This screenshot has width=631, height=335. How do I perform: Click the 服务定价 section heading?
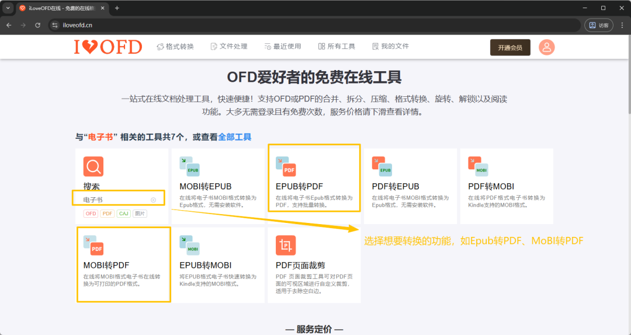[x=314, y=329]
